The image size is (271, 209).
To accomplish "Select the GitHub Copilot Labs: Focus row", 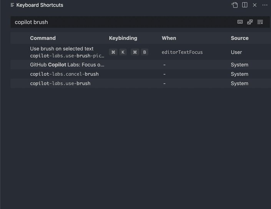I will point(141,65).
